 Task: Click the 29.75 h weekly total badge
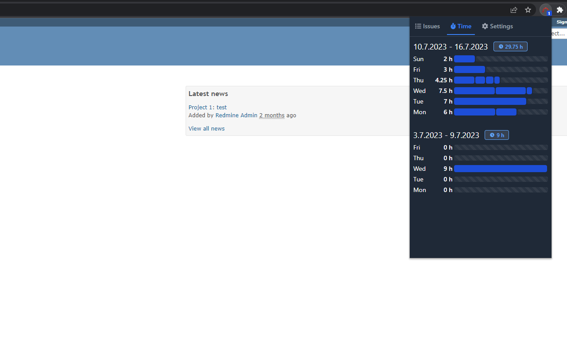[510, 46]
